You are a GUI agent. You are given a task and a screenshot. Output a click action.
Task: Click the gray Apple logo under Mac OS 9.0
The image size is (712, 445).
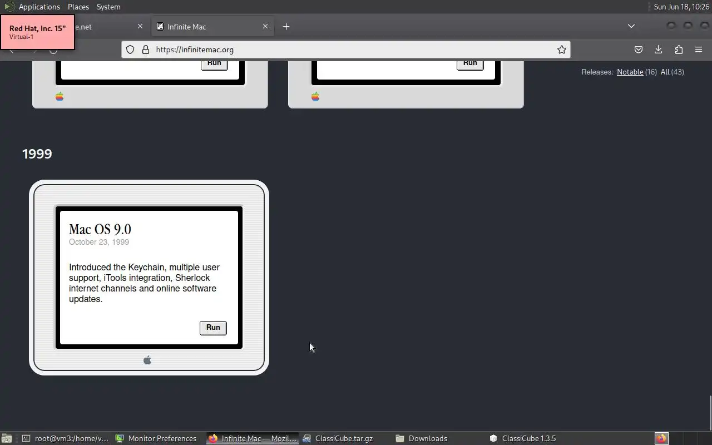[x=147, y=360]
